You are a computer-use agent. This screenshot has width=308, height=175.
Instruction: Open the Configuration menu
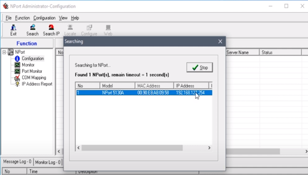45,18
